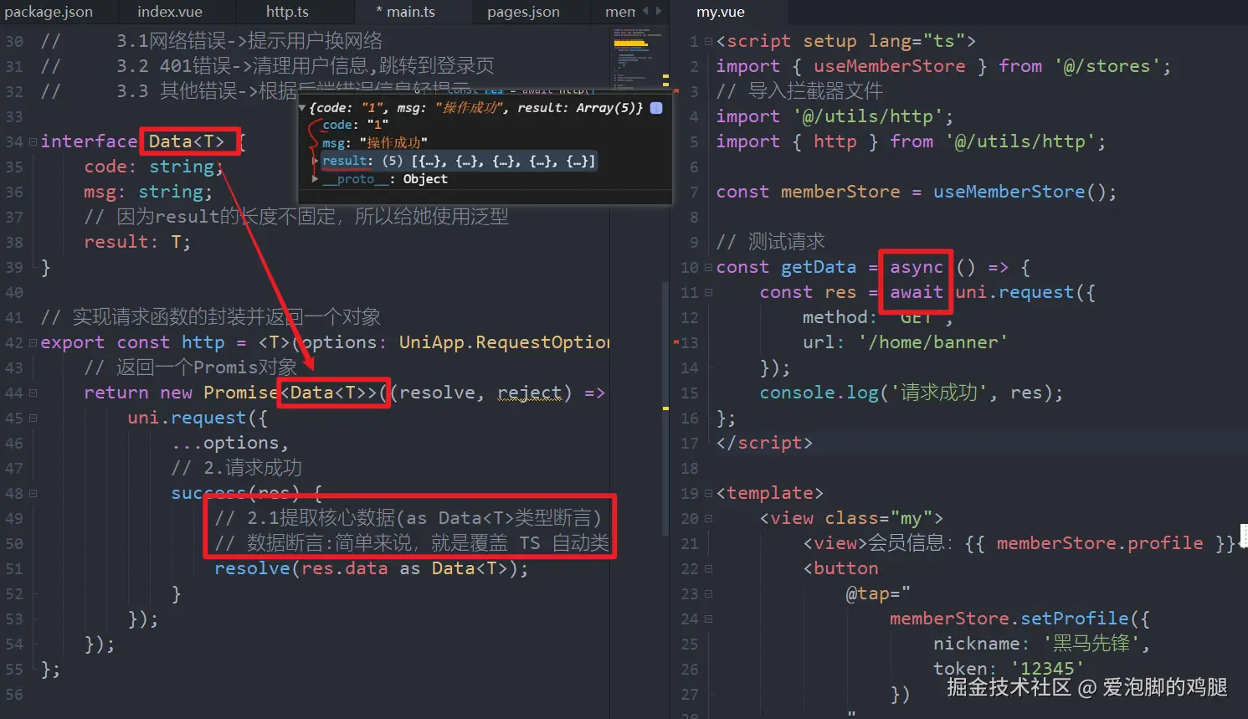Fold the getData function at line 10
This screenshot has height=719, width=1248.
[708, 267]
